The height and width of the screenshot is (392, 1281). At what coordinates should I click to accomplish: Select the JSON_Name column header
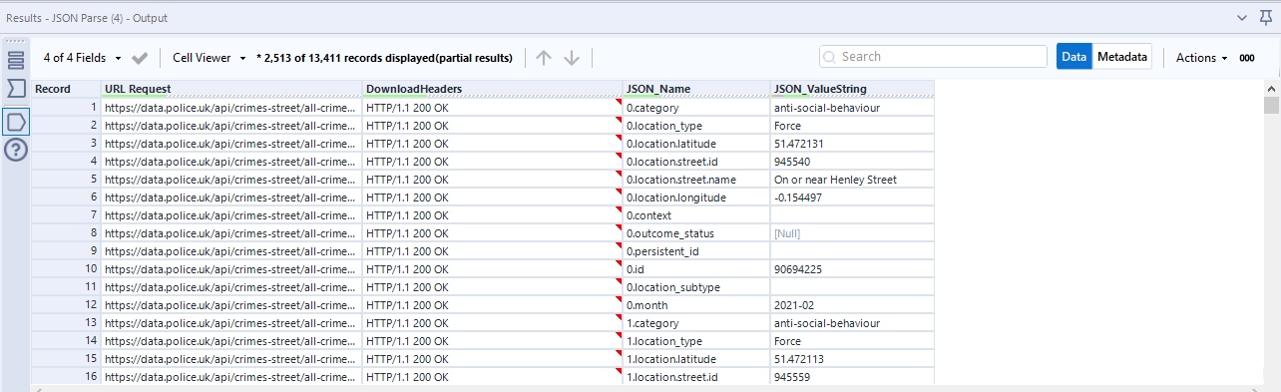696,89
